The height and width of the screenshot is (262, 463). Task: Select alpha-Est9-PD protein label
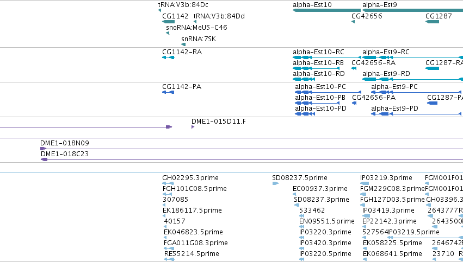click(x=395, y=108)
